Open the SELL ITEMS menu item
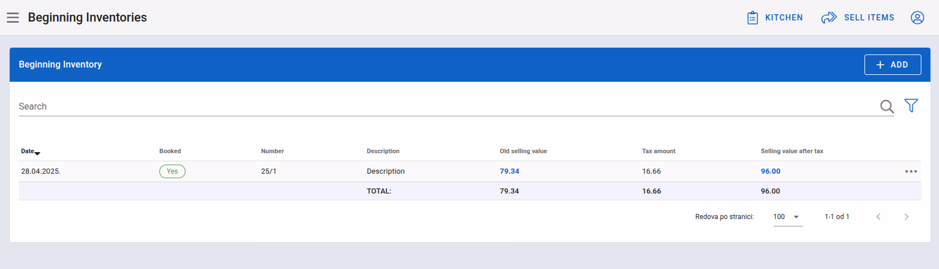The width and height of the screenshot is (939, 269). coord(858,18)
